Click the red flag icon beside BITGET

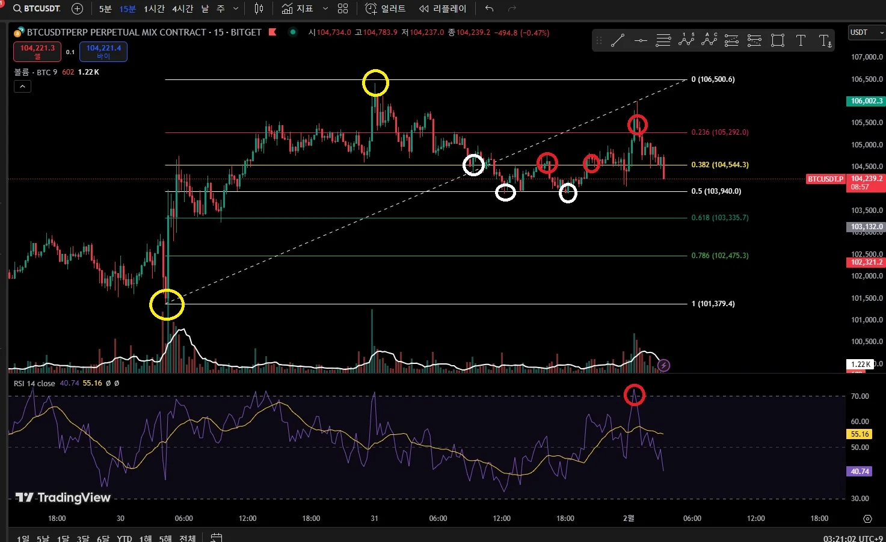click(272, 32)
